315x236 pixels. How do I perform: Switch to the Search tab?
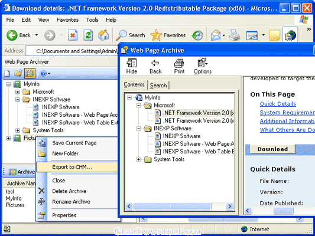click(x=158, y=85)
